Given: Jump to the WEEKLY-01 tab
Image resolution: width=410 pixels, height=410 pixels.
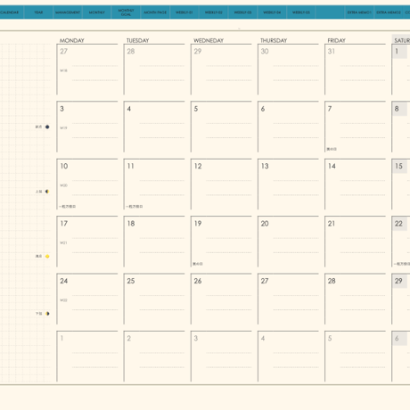Looking at the screenshot, I should pos(184,12).
